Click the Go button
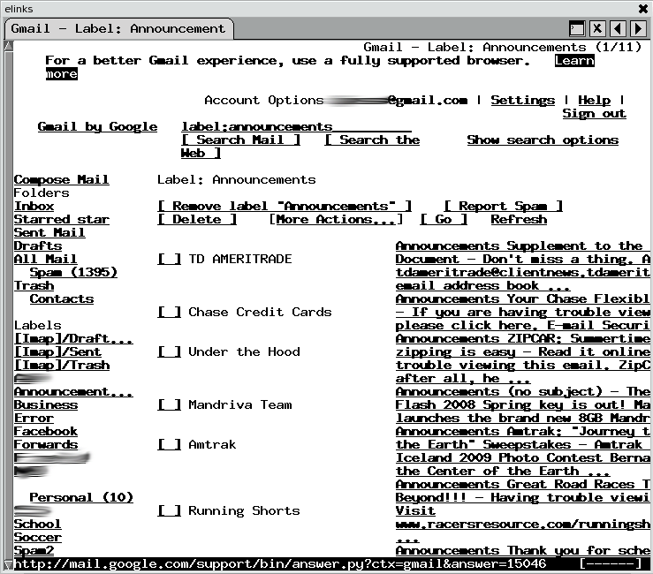Image resolution: width=653 pixels, height=574 pixels. coord(443,219)
